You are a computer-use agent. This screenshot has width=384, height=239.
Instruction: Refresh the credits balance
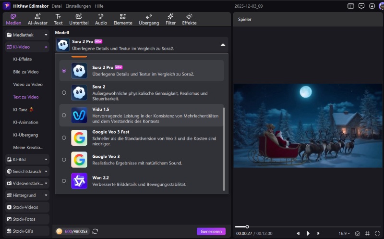coord(95,231)
